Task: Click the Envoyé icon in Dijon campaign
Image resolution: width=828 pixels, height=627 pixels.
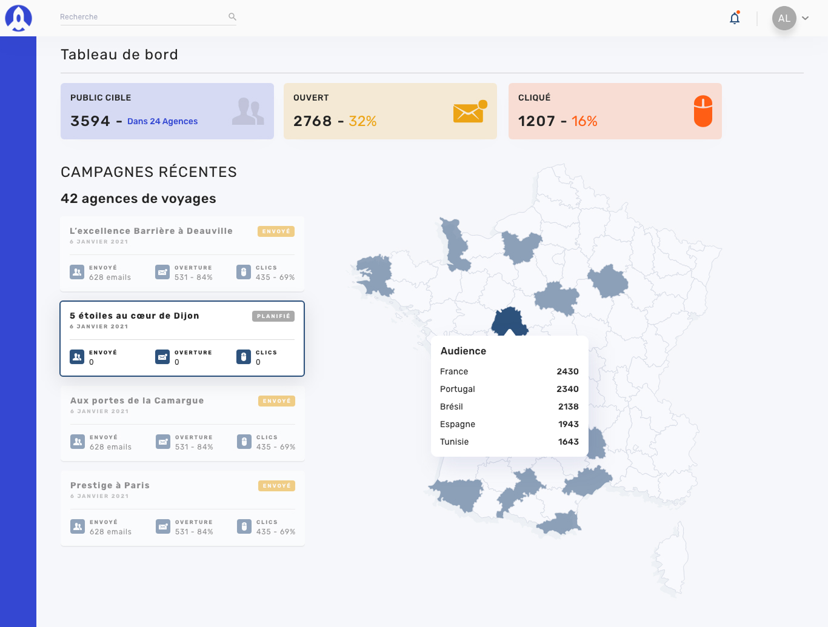Action: click(77, 357)
